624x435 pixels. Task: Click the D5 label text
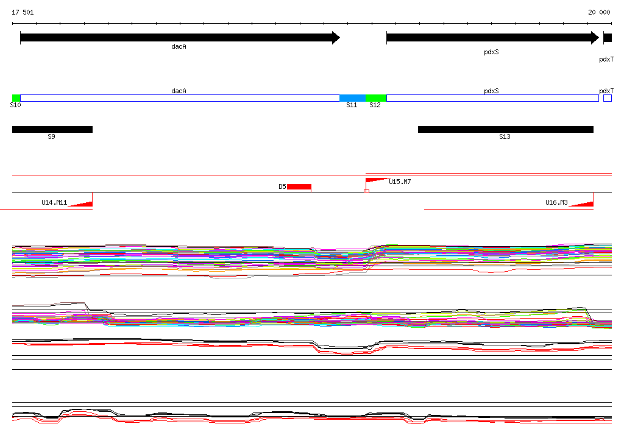pos(282,186)
